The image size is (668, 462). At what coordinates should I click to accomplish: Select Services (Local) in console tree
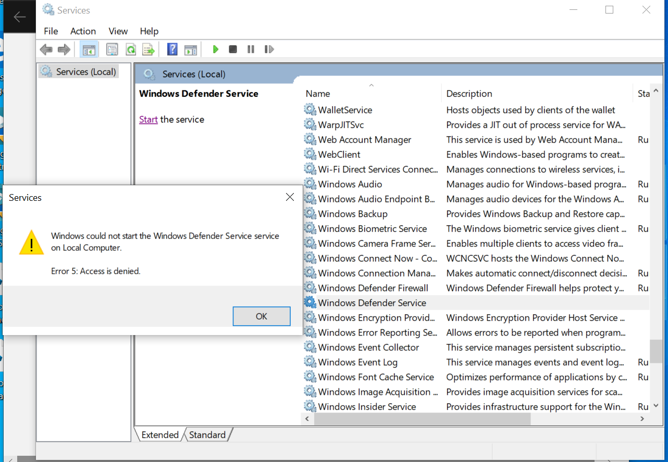[x=79, y=72]
